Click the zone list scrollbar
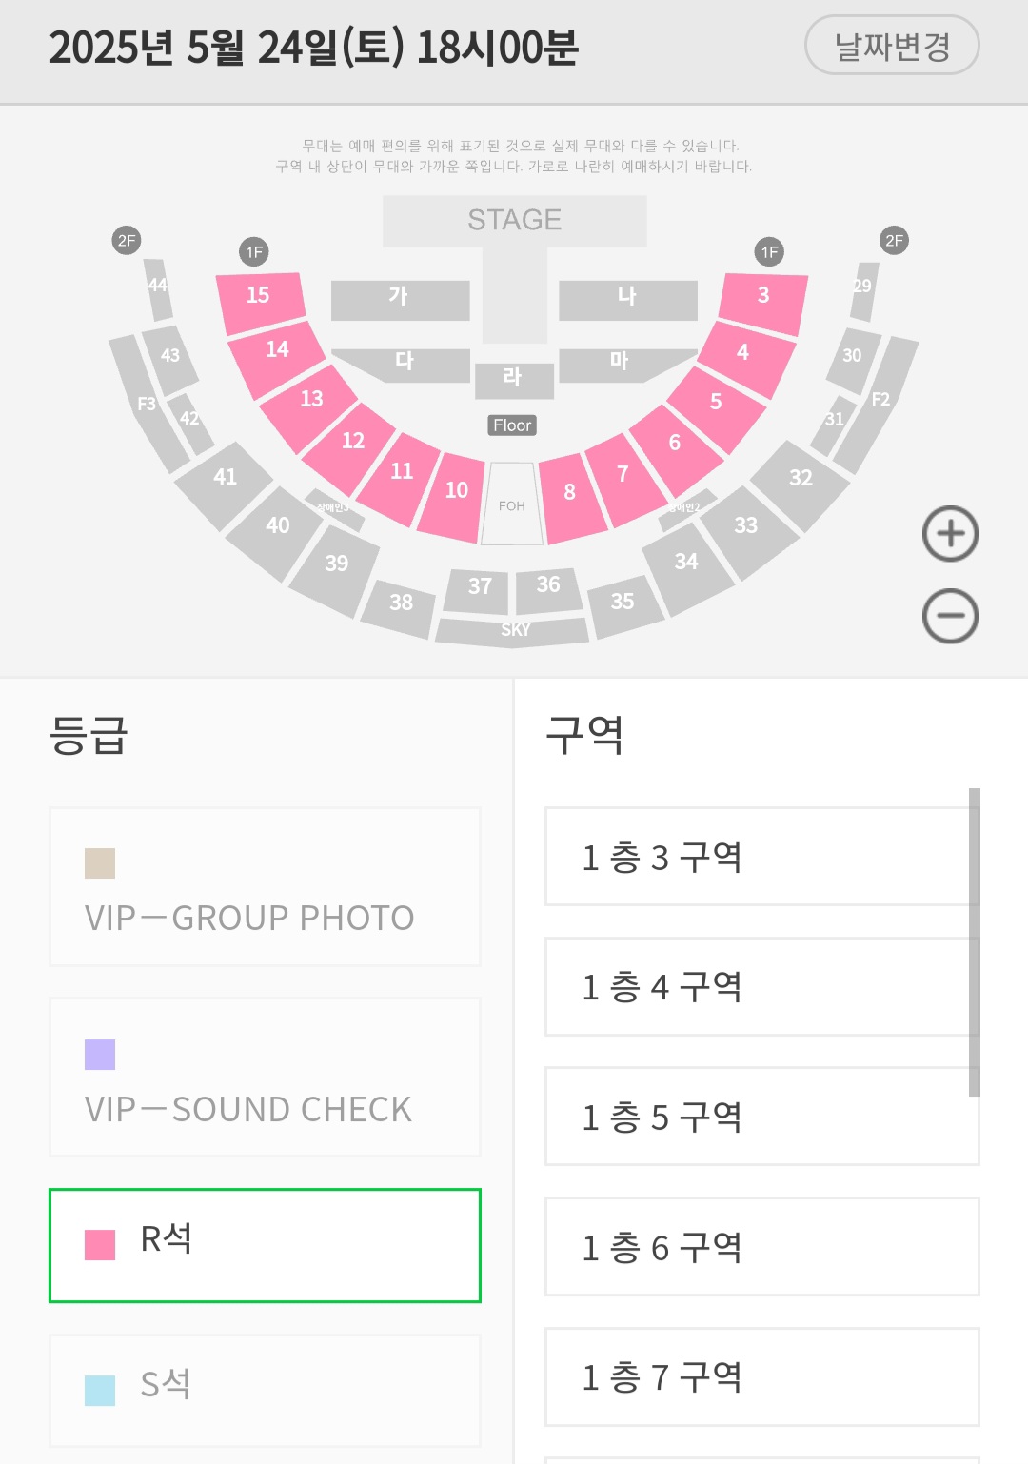Screen dimensions: 1028x1464 pos(974,940)
